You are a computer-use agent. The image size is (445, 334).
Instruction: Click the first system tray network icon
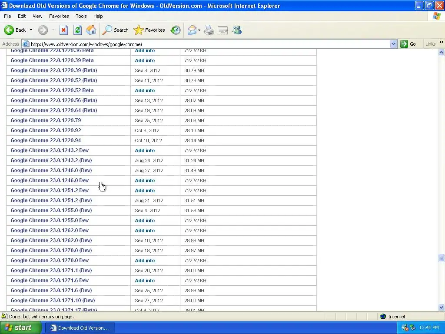(x=405, y=328)
